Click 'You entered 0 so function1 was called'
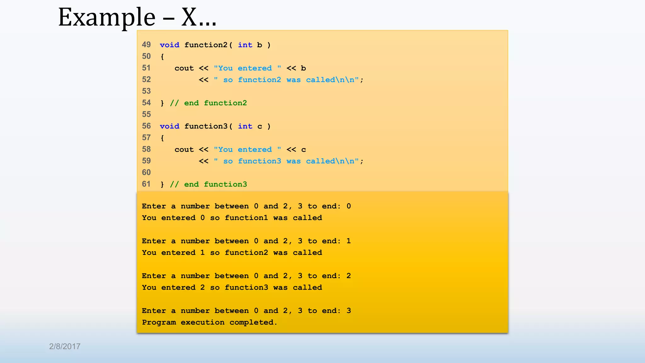Viewport: 645px width, 363px height. [x=232, y=218]
